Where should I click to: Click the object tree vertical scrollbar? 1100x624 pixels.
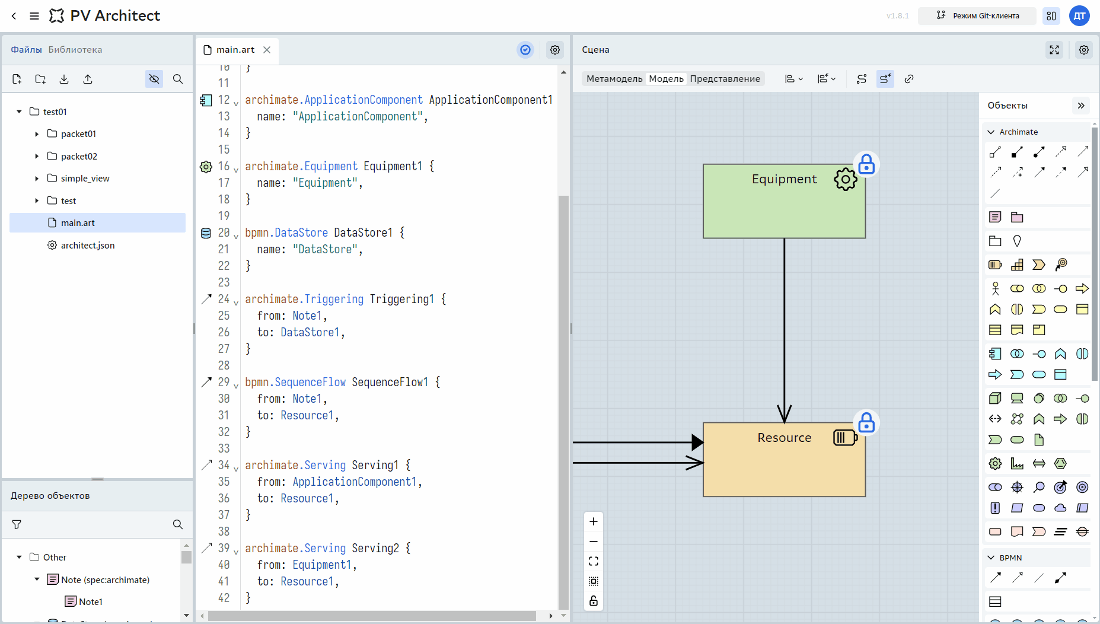pos(186,557)
